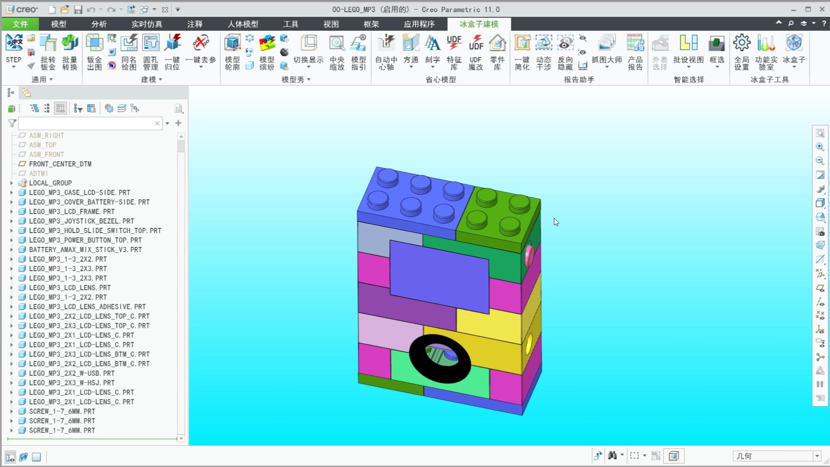This screenshot has width=830, height=467.
Task: Click the zoom in graphics toolbar icon
Action: click(x=820, y=147)
